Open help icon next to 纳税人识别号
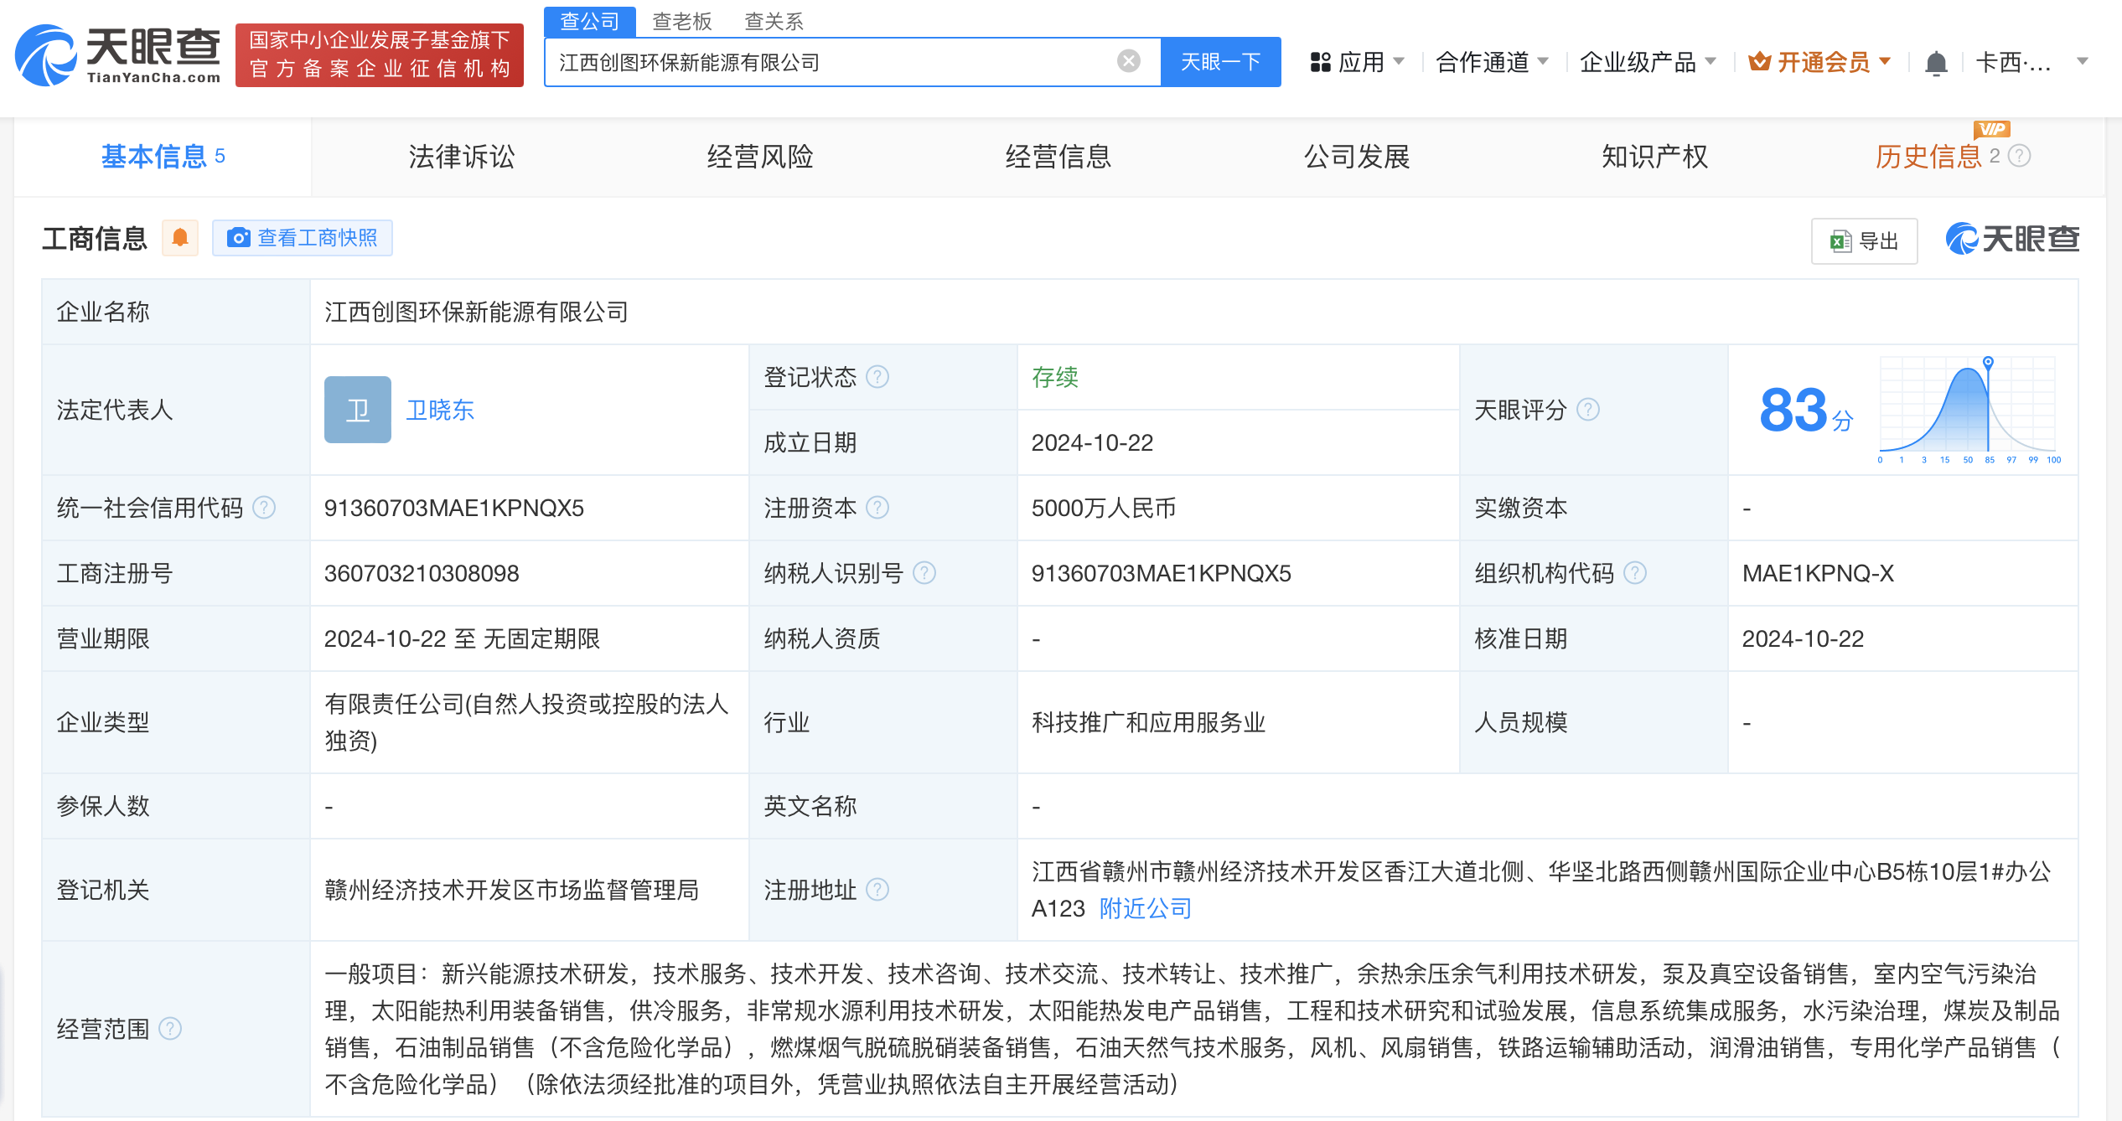This screenshot has height=1121, width=2122. pos(924,573)
